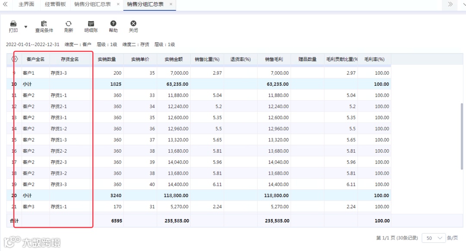Expand tabs with the right double-chevron
Screen dimensions: 466x251
click(x=450, y=4)
